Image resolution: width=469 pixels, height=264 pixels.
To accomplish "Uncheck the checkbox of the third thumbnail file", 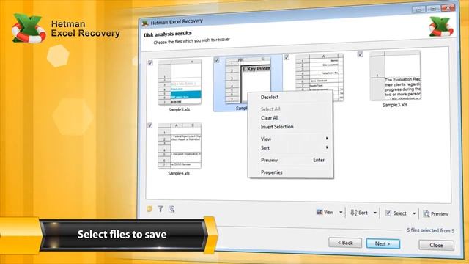I will coord(287,57).
